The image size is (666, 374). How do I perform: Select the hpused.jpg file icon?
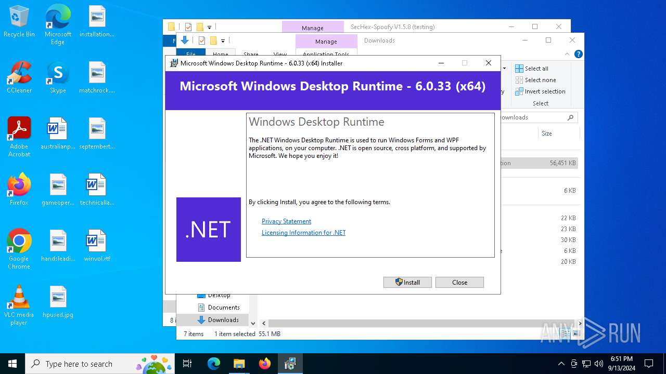click(x=58, y=302)
